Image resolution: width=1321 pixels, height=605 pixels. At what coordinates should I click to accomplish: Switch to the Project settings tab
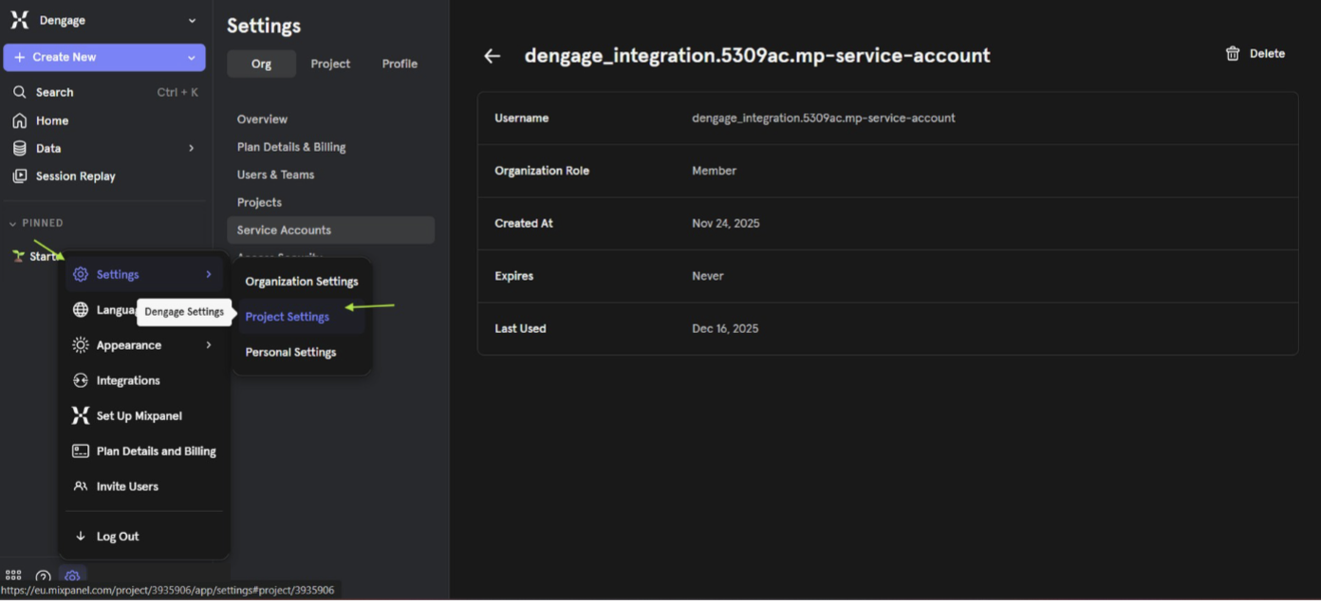(330, 64)
